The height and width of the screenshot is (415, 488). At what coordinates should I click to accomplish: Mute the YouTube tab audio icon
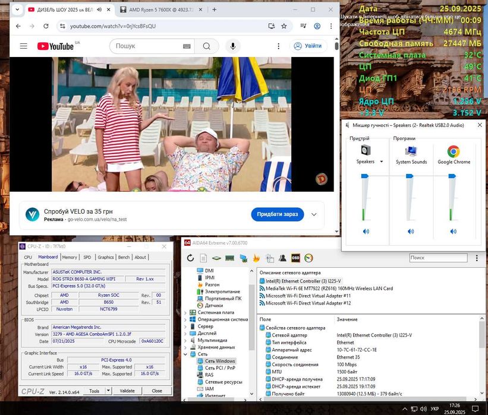coord(99,9)
